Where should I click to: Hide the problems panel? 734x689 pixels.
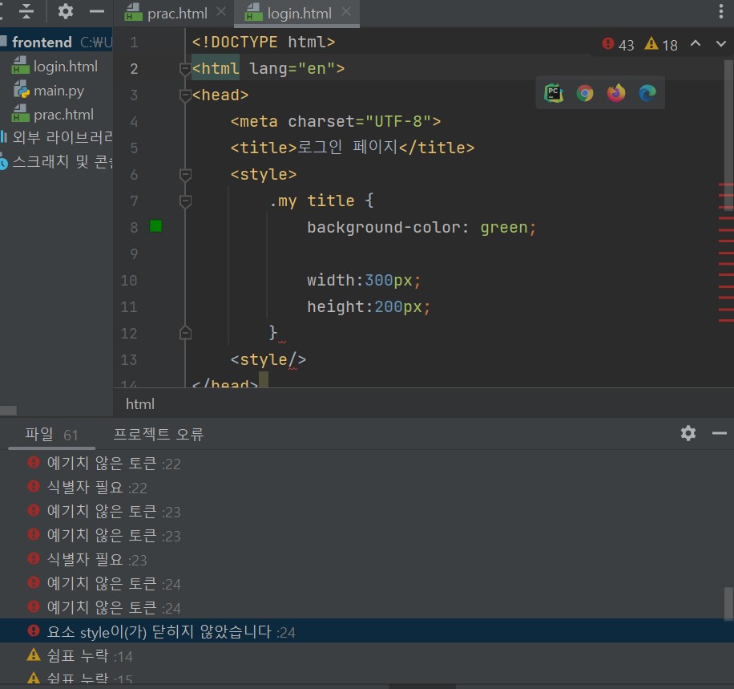[x=720, y=433]
